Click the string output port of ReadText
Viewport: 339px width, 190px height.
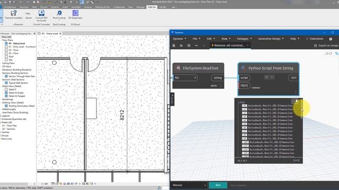coord(217,78)
